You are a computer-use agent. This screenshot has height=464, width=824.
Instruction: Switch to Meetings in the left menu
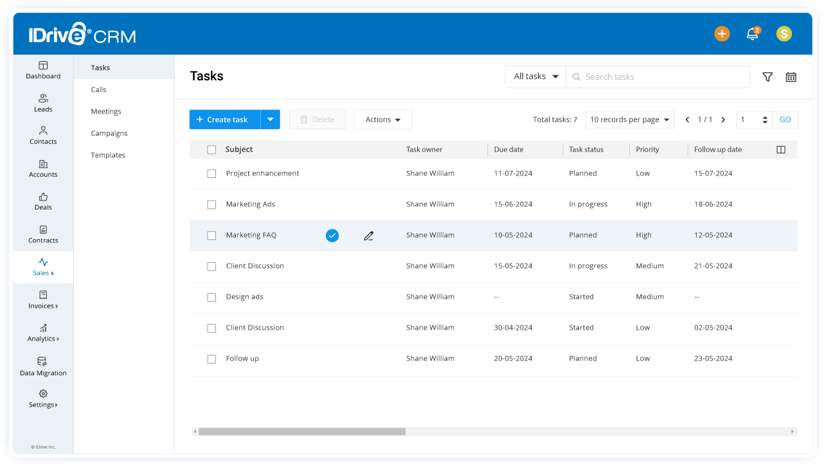click(105, 111)
